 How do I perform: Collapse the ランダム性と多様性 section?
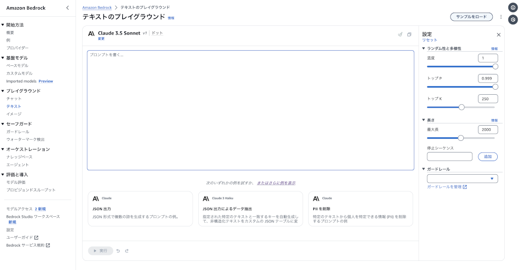pos(424,49)
